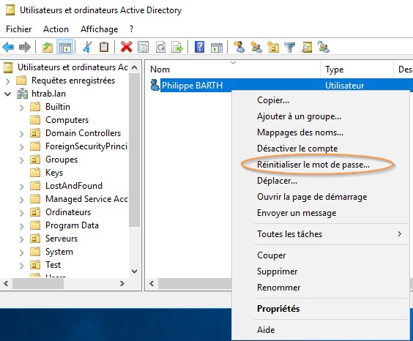This screenshot has width=413, height=341.
Task: Expand Managed Service Accounts node
Action: pyautogui.click(x=22, y=200)
